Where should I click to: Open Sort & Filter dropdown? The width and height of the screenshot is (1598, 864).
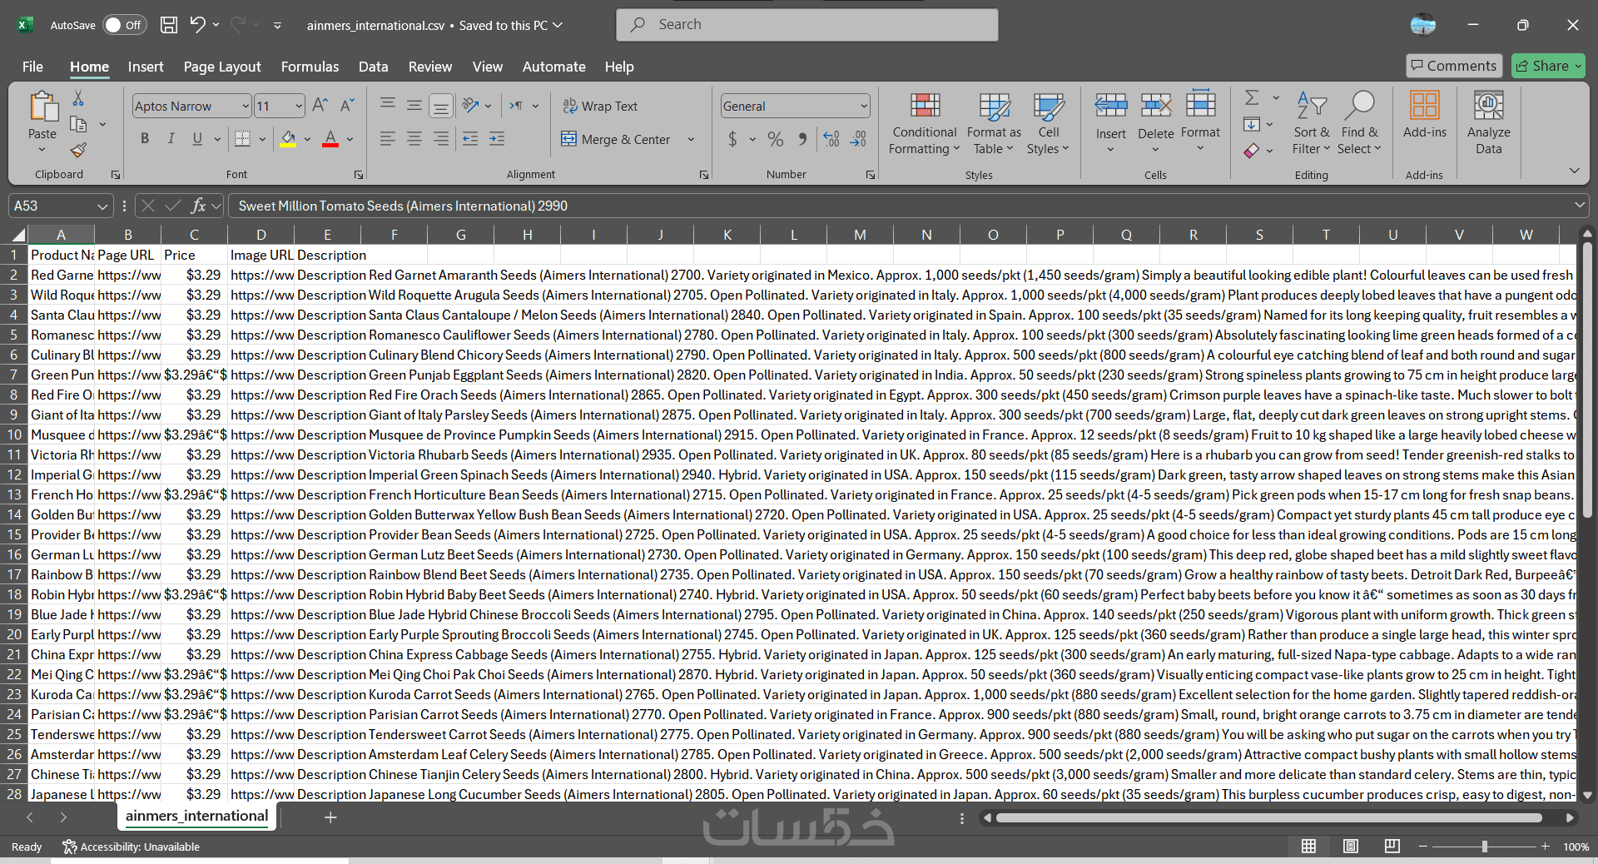tap(1311, 123)
